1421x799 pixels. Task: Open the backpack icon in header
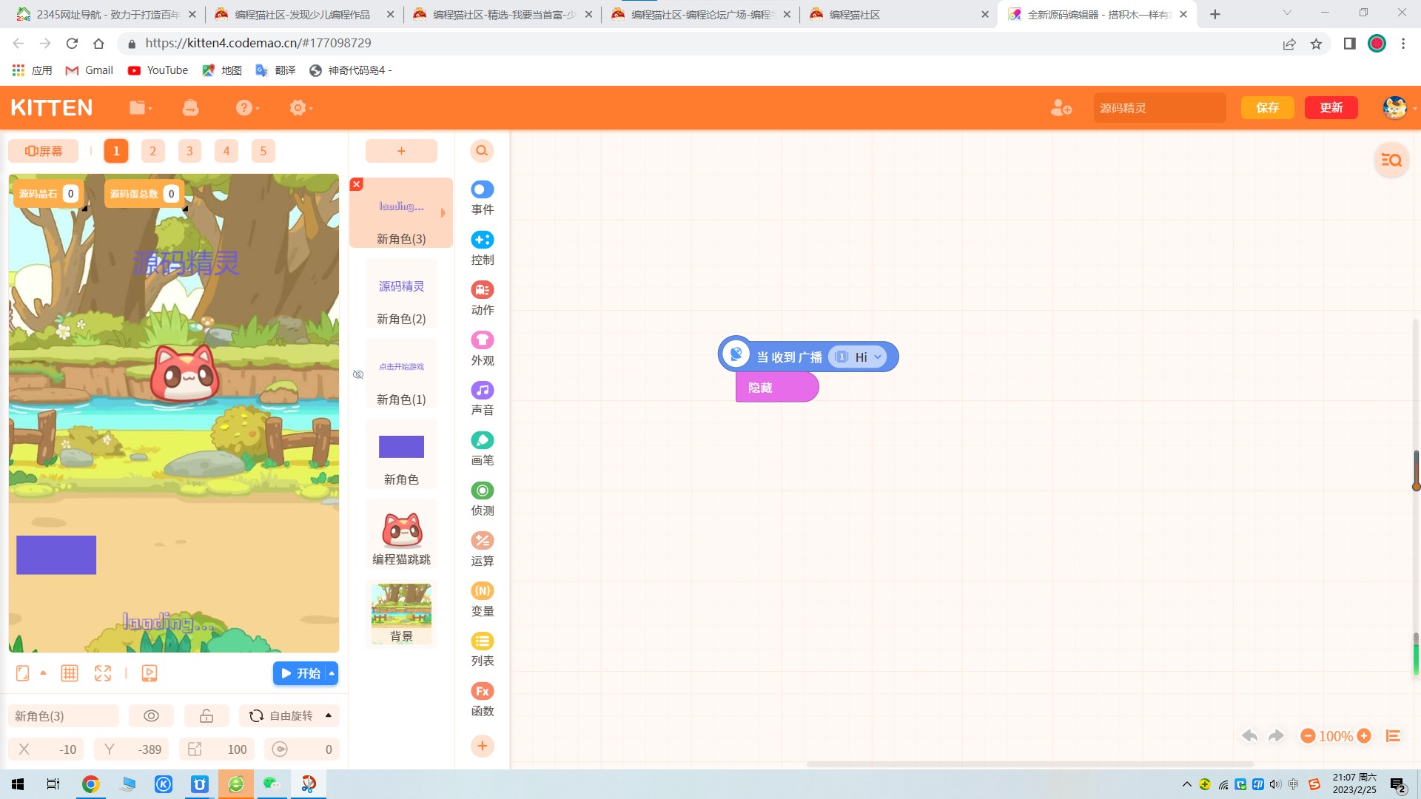tap(190, 108)
